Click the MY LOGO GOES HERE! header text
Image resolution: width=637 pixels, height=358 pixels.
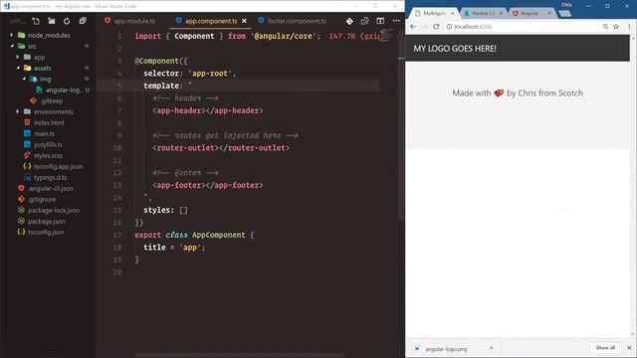pos(455,49)
